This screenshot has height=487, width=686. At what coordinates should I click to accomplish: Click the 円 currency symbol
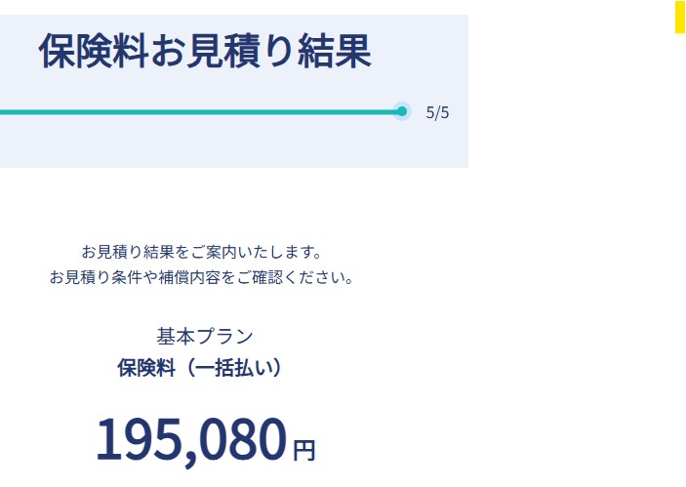tap(304, 450)
